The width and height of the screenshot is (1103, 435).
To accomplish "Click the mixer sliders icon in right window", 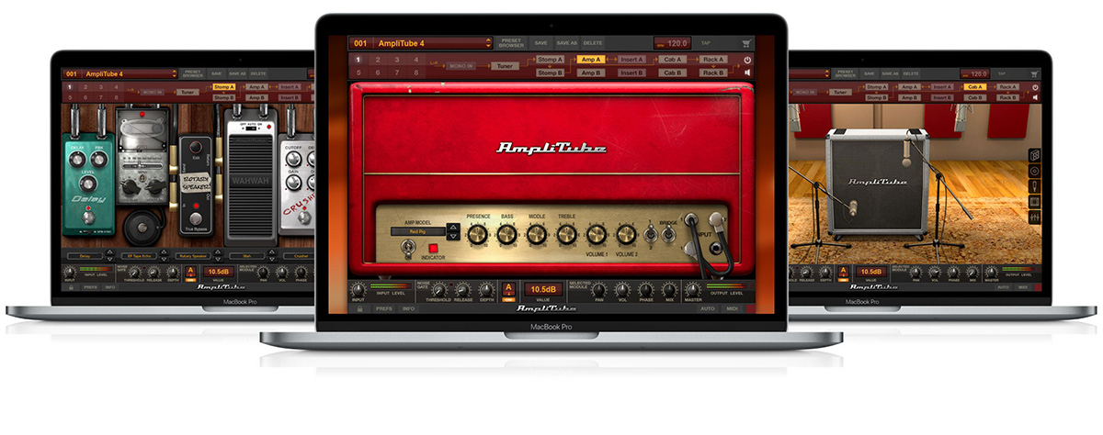I will tap(1034, 217).
